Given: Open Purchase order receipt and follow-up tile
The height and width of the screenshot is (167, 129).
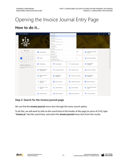Looking at the screenshot, I should pyautogui.click(x=90, y=52).
